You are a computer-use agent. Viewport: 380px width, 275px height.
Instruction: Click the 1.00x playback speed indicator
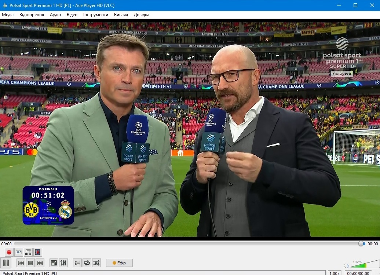[x=335, y=273]
